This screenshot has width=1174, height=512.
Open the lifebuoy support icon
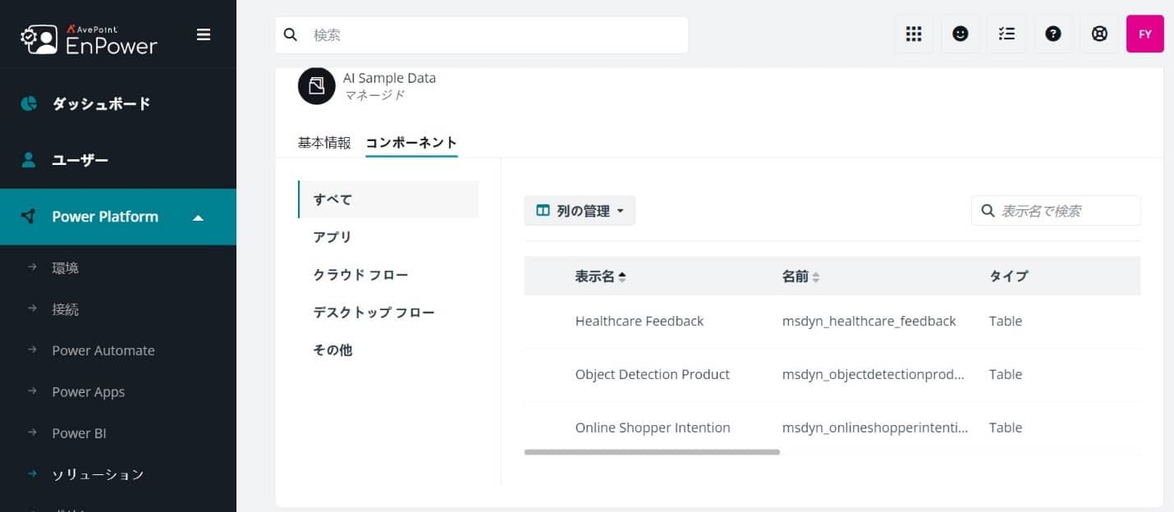(1099, 34)
